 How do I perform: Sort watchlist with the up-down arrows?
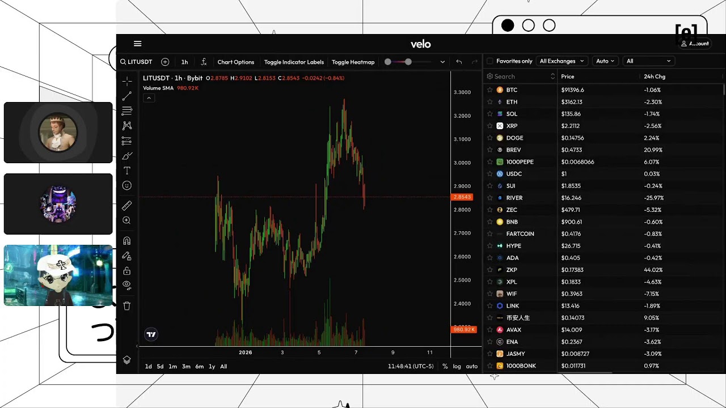click(x=552, y=76)
